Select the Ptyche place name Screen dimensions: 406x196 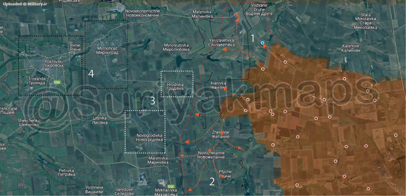point(225,174)
